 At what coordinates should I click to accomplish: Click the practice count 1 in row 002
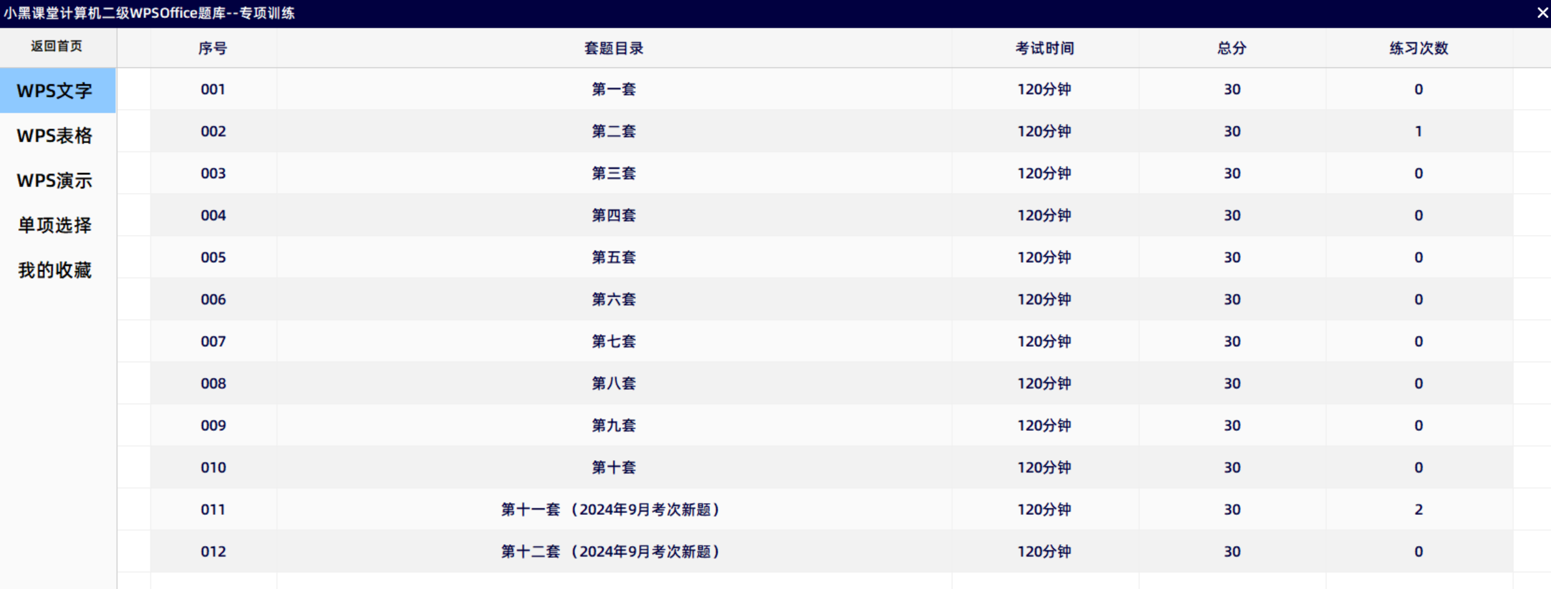1419,131
